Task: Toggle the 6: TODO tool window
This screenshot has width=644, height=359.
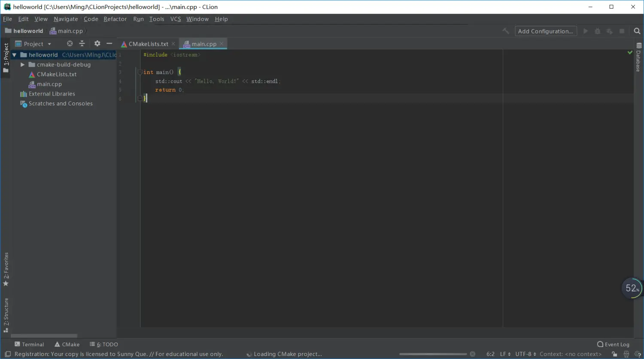Action: tap(103, 344)
